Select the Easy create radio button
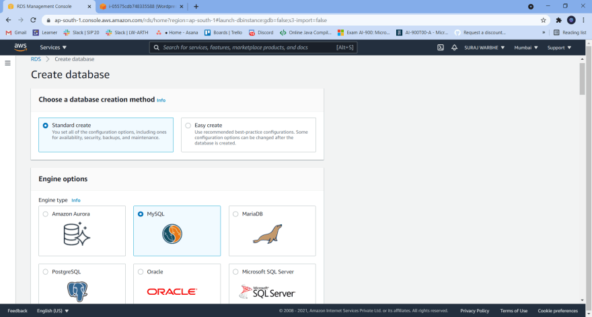Image resolution: width=592 pixels, height=317 pixels. 188,126
